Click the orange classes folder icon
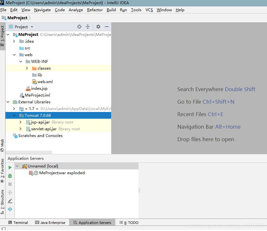This screenshot has width=267, height=231. pos(34,68)
